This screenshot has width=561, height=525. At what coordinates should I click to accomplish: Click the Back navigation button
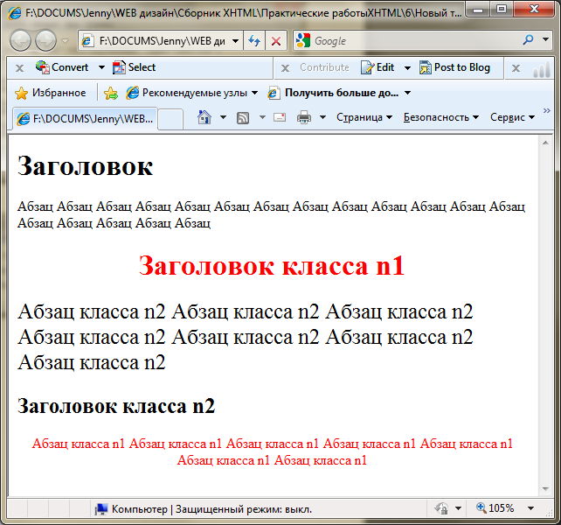coord(21,40)
